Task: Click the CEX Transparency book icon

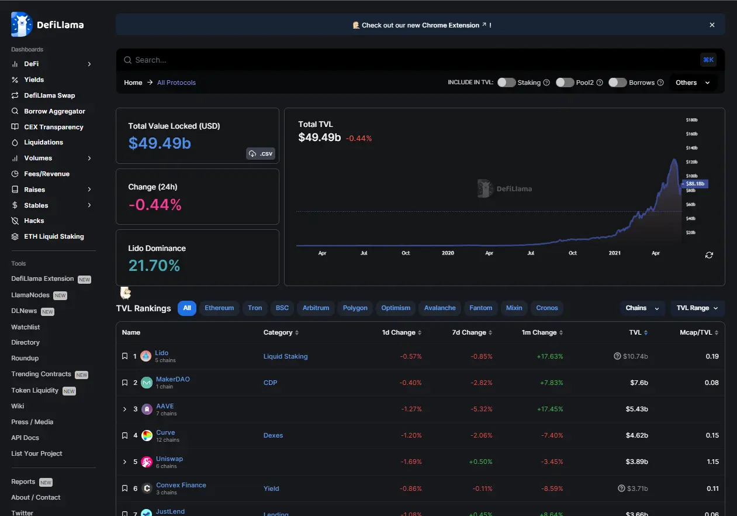Action: (15, 127)
